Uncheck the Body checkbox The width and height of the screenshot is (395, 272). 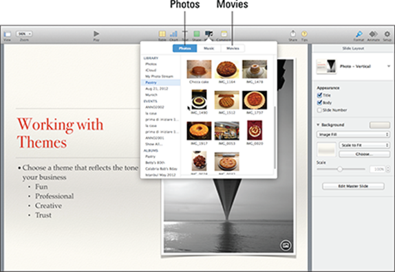pyautogui.click(x=319, y=102)
